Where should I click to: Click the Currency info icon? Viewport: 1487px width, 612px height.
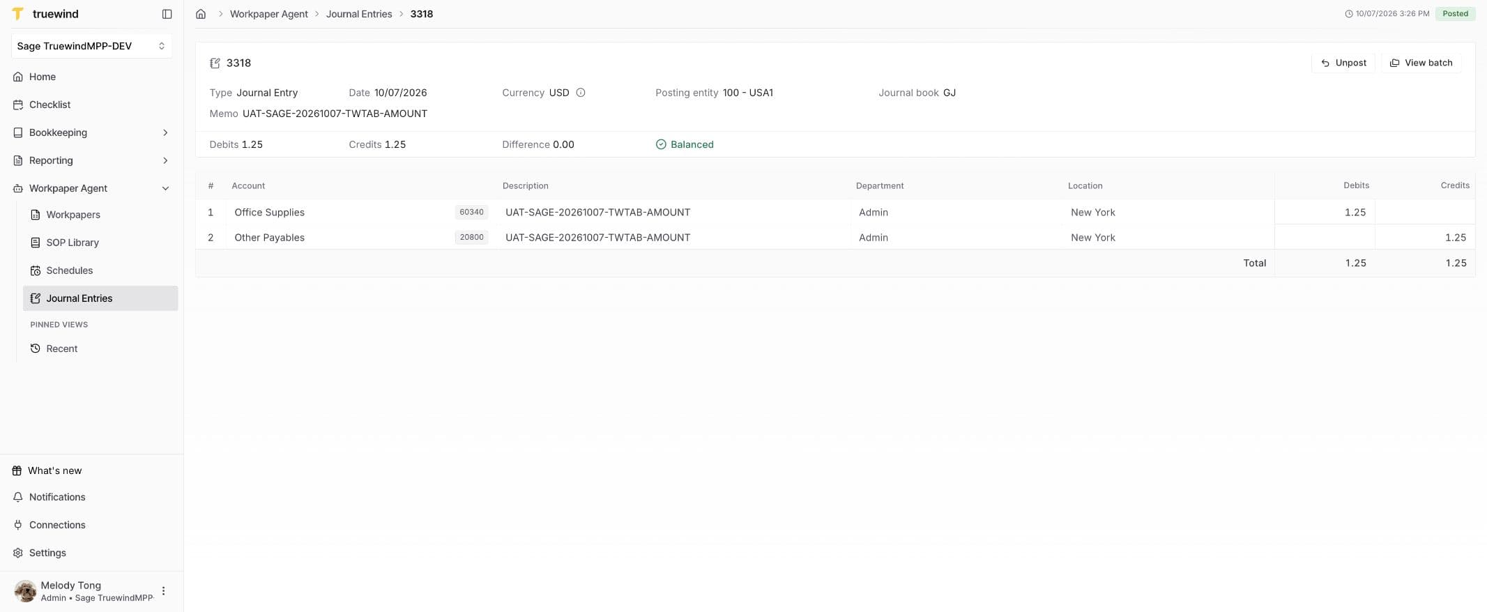pyautogui.click(x=581, y=93)
